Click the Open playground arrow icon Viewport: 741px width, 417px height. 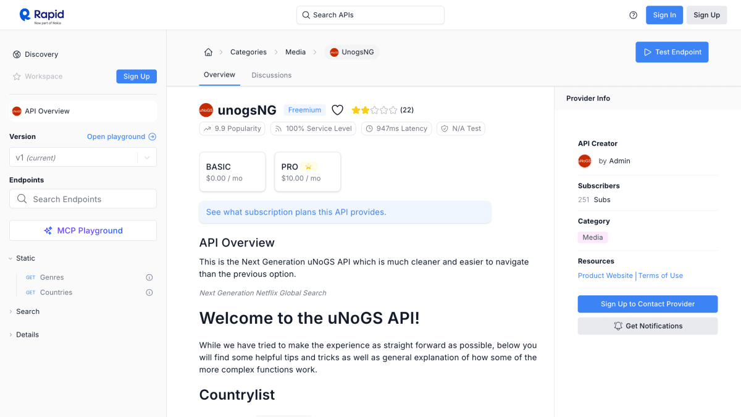[x=153, y=137]
